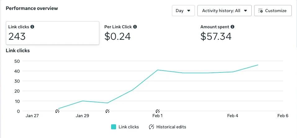Click Historical edits icon in legend
297x138 pixels.
[x=151, y=127]
